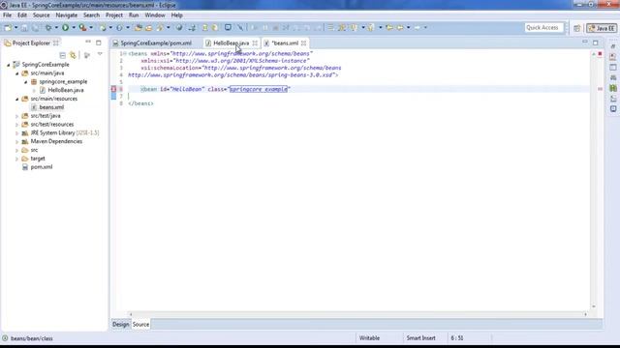
Task: Click the New file toolbar icon
Action: (x=8, y=28)
